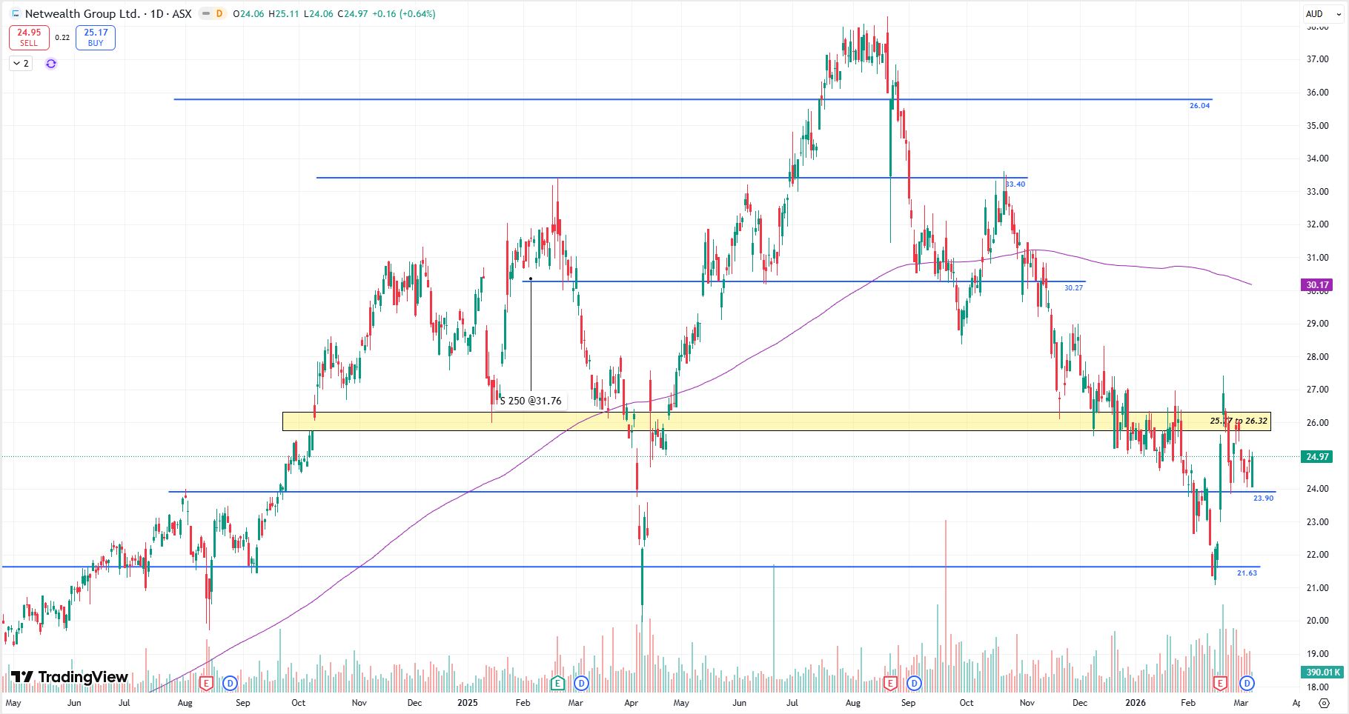Click green earnings marker near February 2025
The height and width of the screenshot is (714, 1349).
558,683
